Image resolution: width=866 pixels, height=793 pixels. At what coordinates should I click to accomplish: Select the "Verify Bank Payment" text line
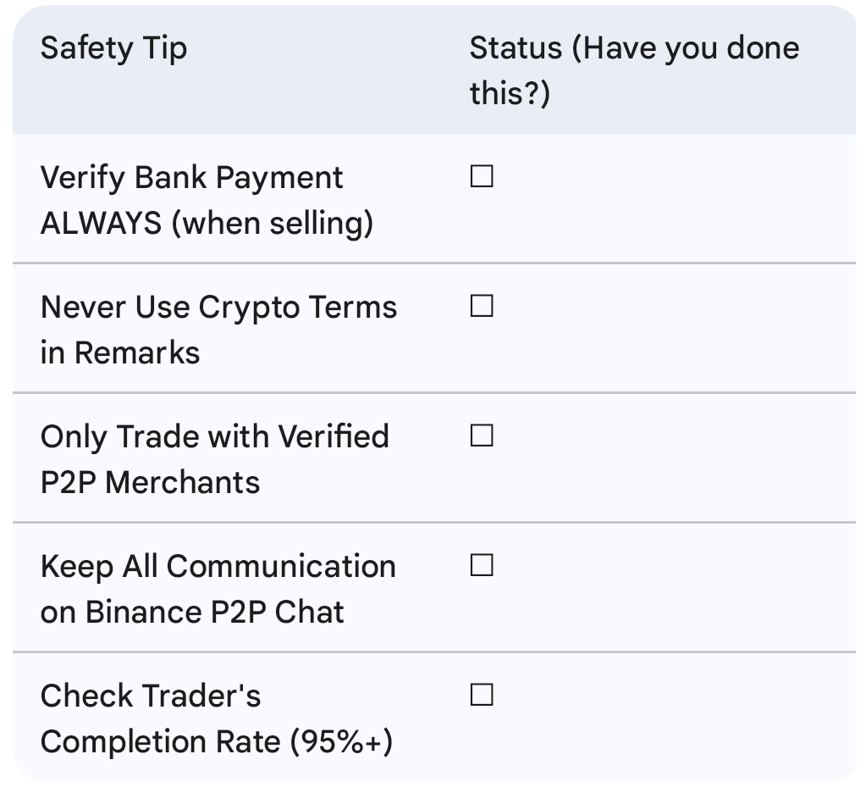tap(191, 178)
